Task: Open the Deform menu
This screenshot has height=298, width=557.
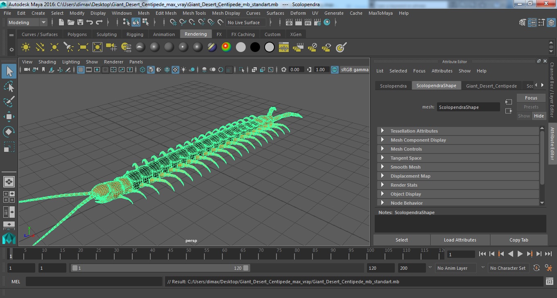Action: (x=298, y=13)
